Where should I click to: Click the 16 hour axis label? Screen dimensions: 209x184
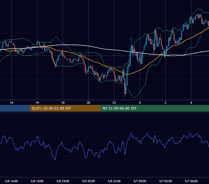(x=37, y=103)
